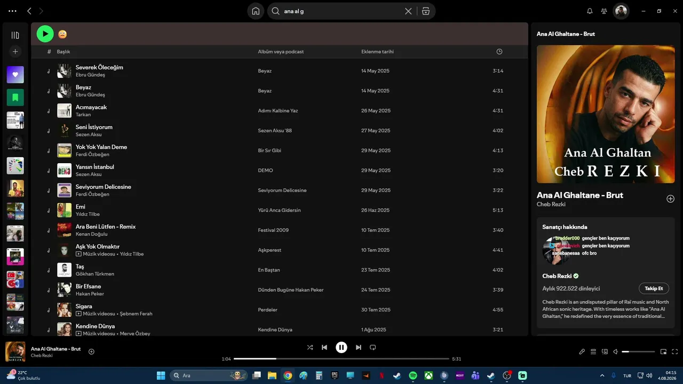Toggle shuffle playback
Image resolution: width=683 pixels, height=384 pixels.
coord(310,347)
